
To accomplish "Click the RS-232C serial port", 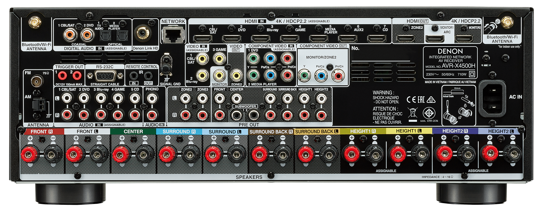I will pos(105,76).
